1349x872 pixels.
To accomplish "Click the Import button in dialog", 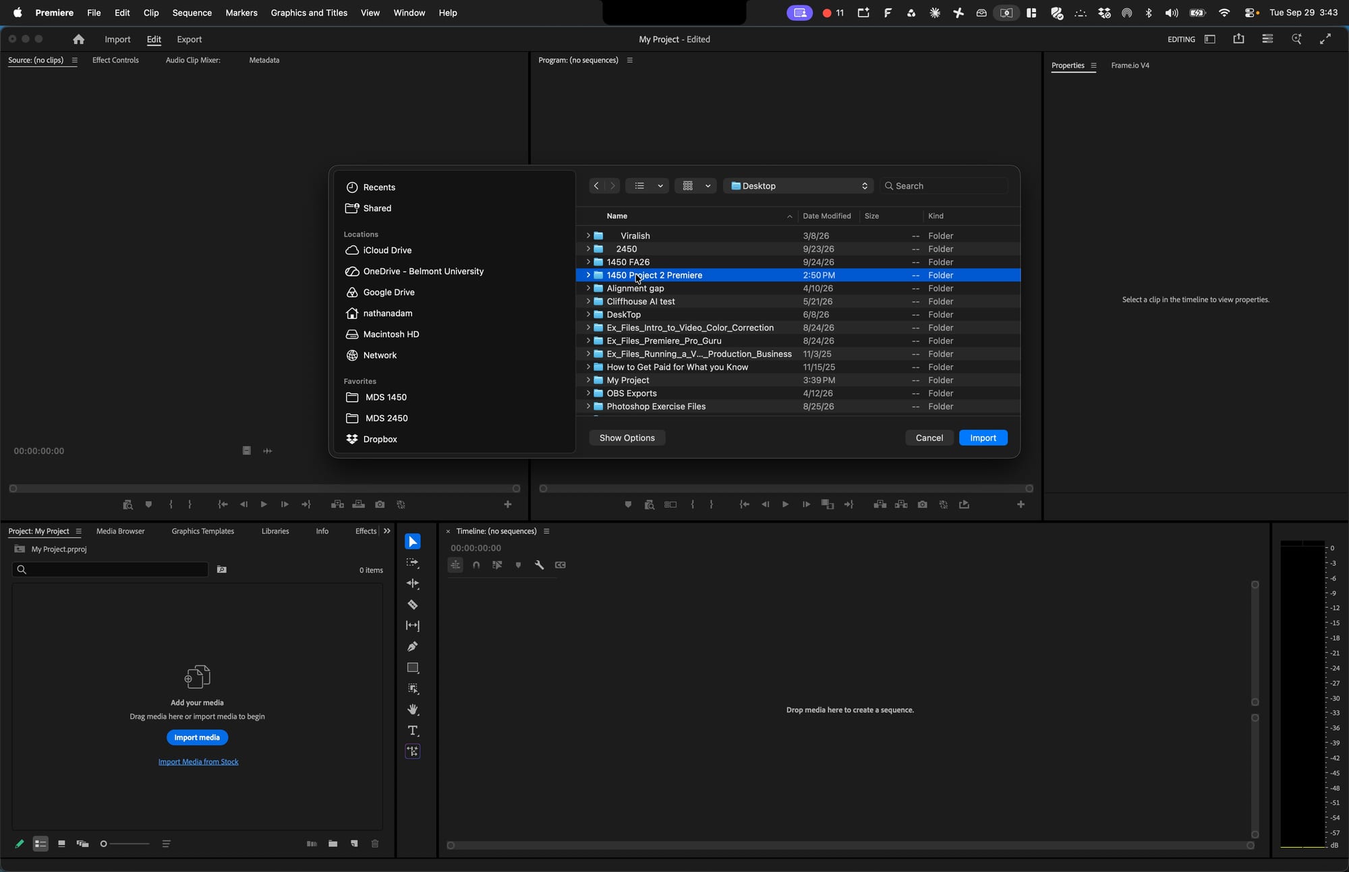I will tap(983, 438).
